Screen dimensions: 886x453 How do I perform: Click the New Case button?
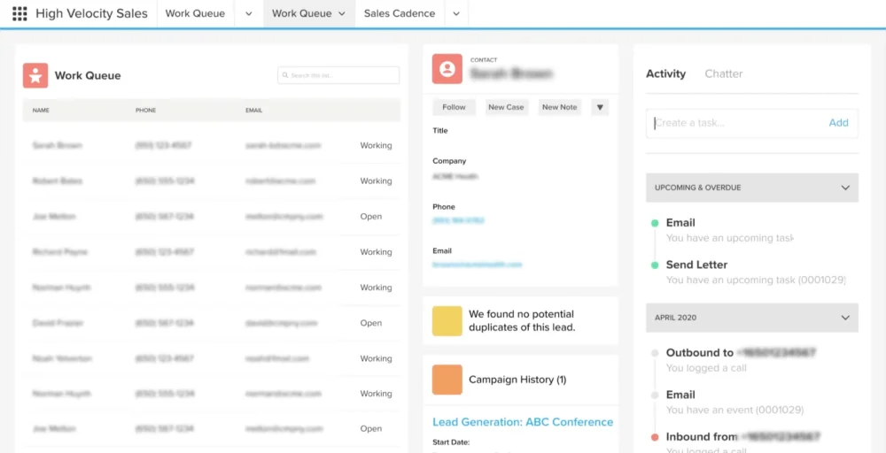tap(506, 107)
